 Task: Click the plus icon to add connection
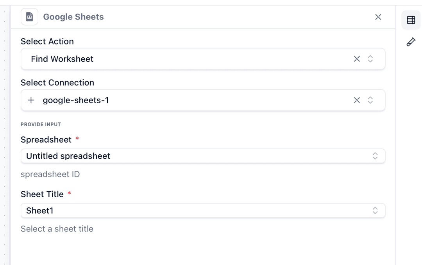tap(31, 100)
